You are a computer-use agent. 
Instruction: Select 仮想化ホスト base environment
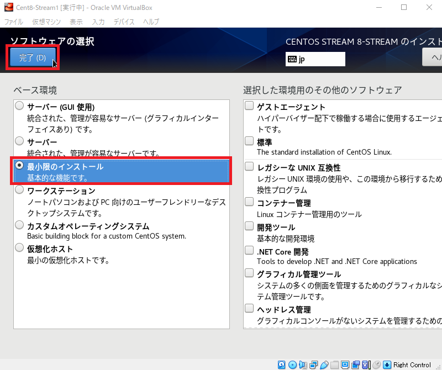[19, 247]
